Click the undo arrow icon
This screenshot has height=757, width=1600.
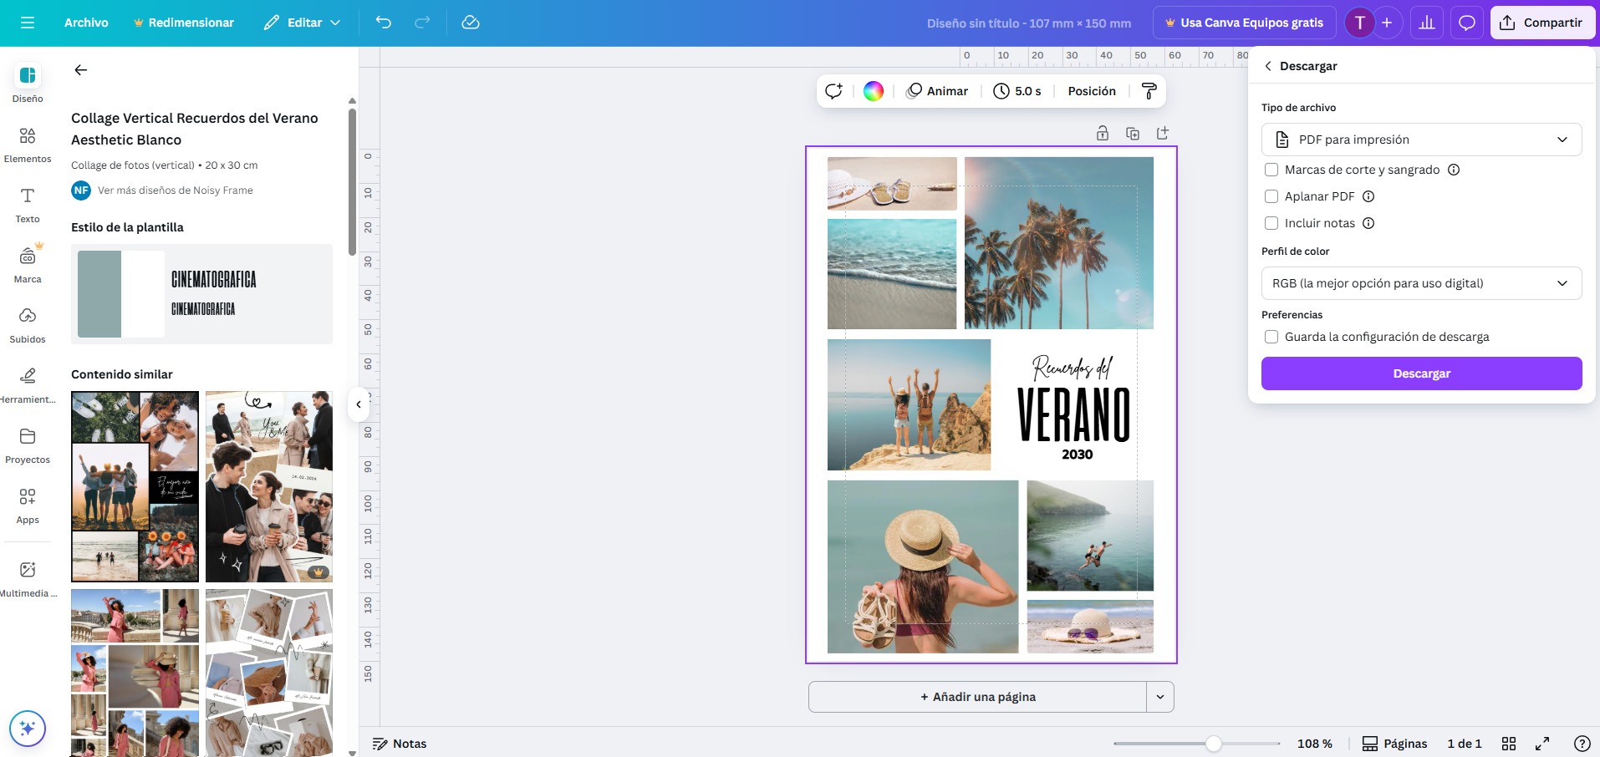pos(384,23)
